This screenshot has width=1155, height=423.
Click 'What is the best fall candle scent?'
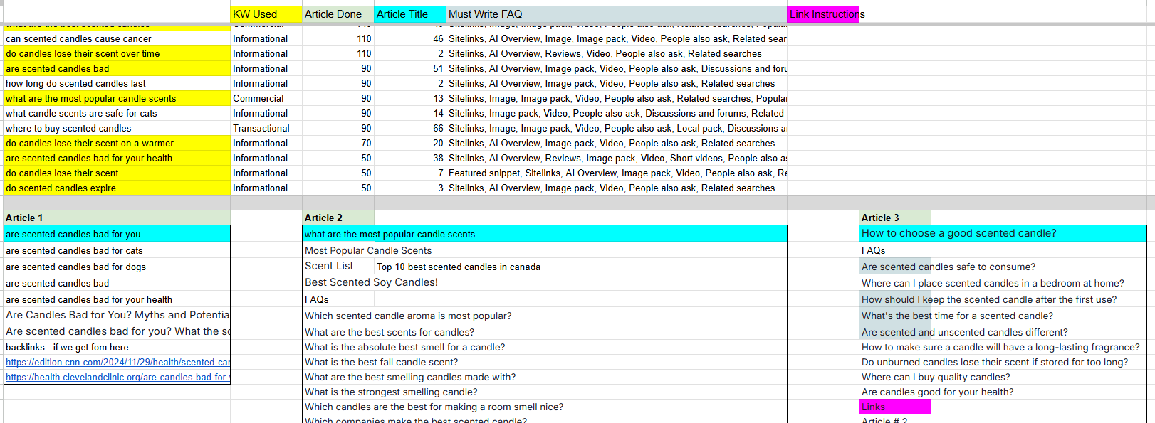(382, 363)
